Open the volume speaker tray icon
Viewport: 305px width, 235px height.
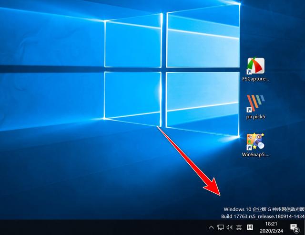coord(229,227)
